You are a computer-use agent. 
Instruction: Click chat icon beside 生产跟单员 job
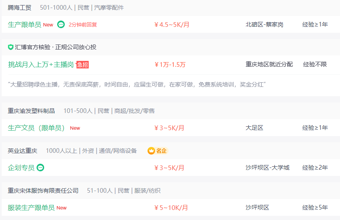[61, 24]
